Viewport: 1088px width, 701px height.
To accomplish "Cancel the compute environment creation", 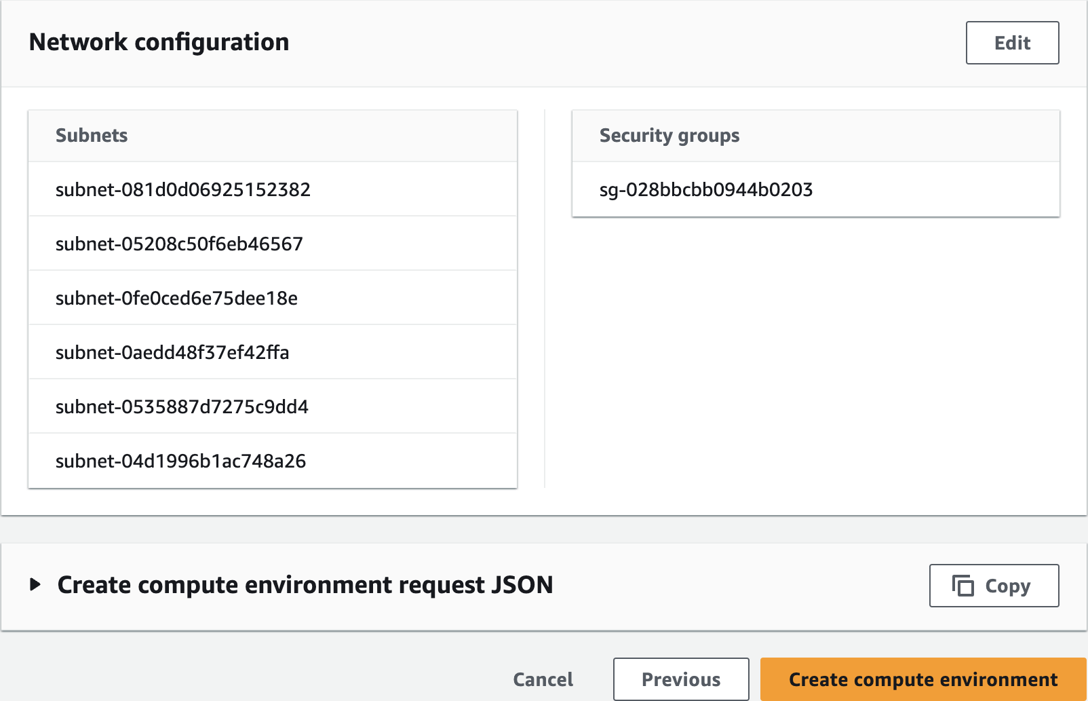I will click(x=543, y=679).
